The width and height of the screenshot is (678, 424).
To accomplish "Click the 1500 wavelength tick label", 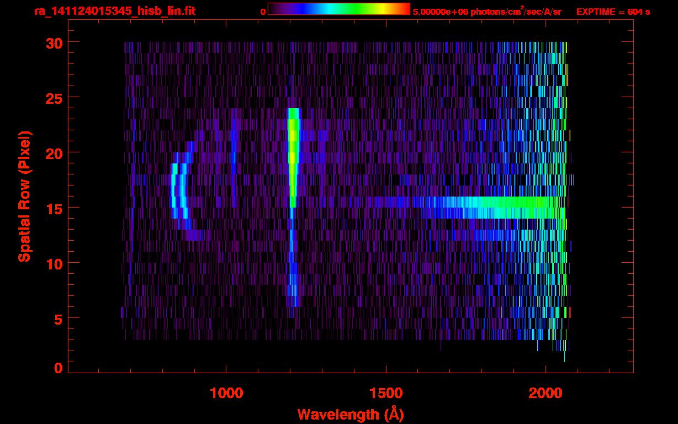I will (x=386, y=393).
